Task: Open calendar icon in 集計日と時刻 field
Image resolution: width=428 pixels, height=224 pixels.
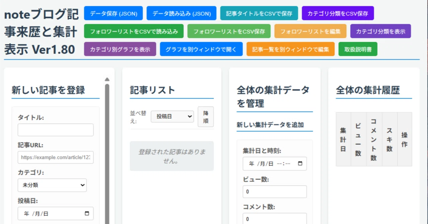Action: 300,164
